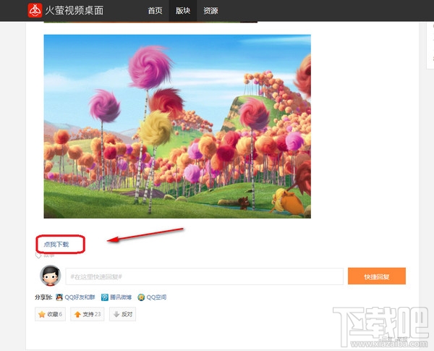
Task: Click the orange up-arrow 支持 icon
Action: point(77,314)
